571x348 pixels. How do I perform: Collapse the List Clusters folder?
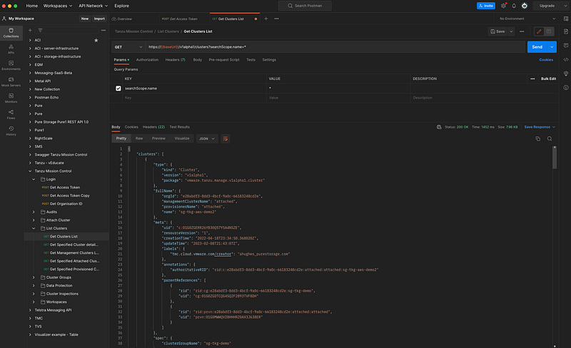[x=34, y=228]
